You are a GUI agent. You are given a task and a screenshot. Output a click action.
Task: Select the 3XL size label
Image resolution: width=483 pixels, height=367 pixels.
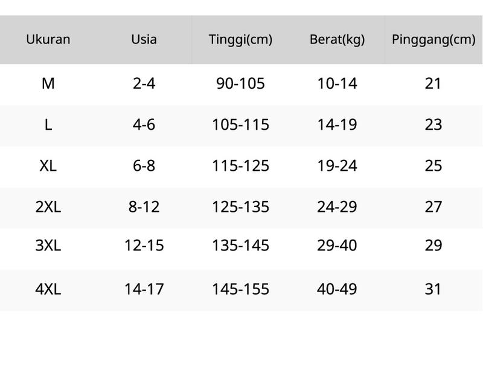[48, 246]
